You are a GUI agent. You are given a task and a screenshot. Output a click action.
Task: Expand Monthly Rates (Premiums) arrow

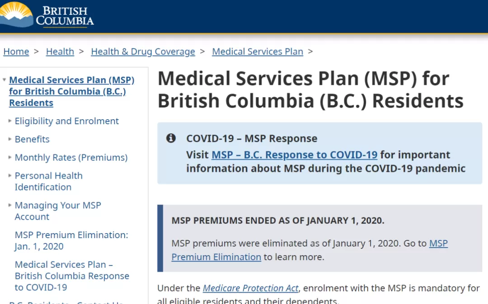(x=10, y=157)
